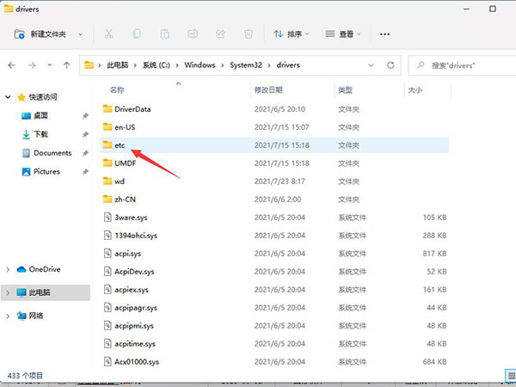Screen dimensions: 516x387
Task: Click the Share icon in toolbar
Action: click(x=220, y=34)
